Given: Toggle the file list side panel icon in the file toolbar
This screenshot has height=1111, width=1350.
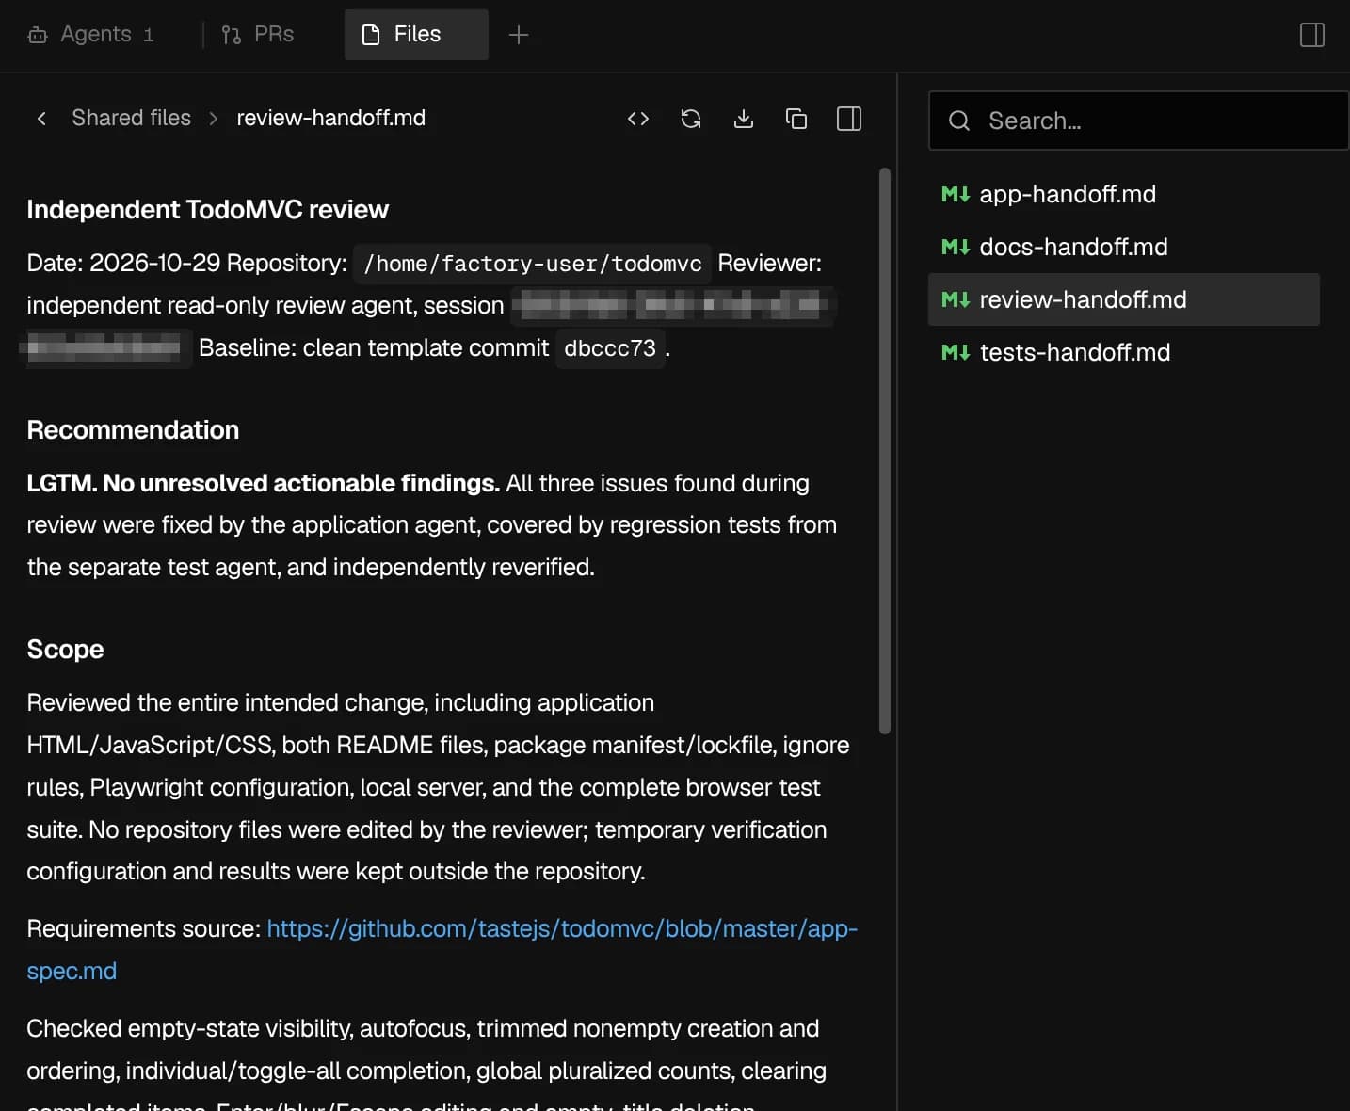Looking at the screenshot, I should coord(849,119).
